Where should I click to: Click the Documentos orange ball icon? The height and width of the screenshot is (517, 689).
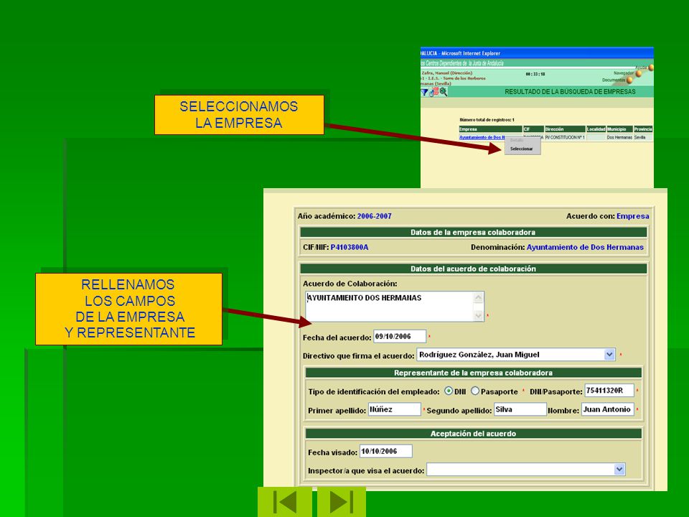coord(629,80)
